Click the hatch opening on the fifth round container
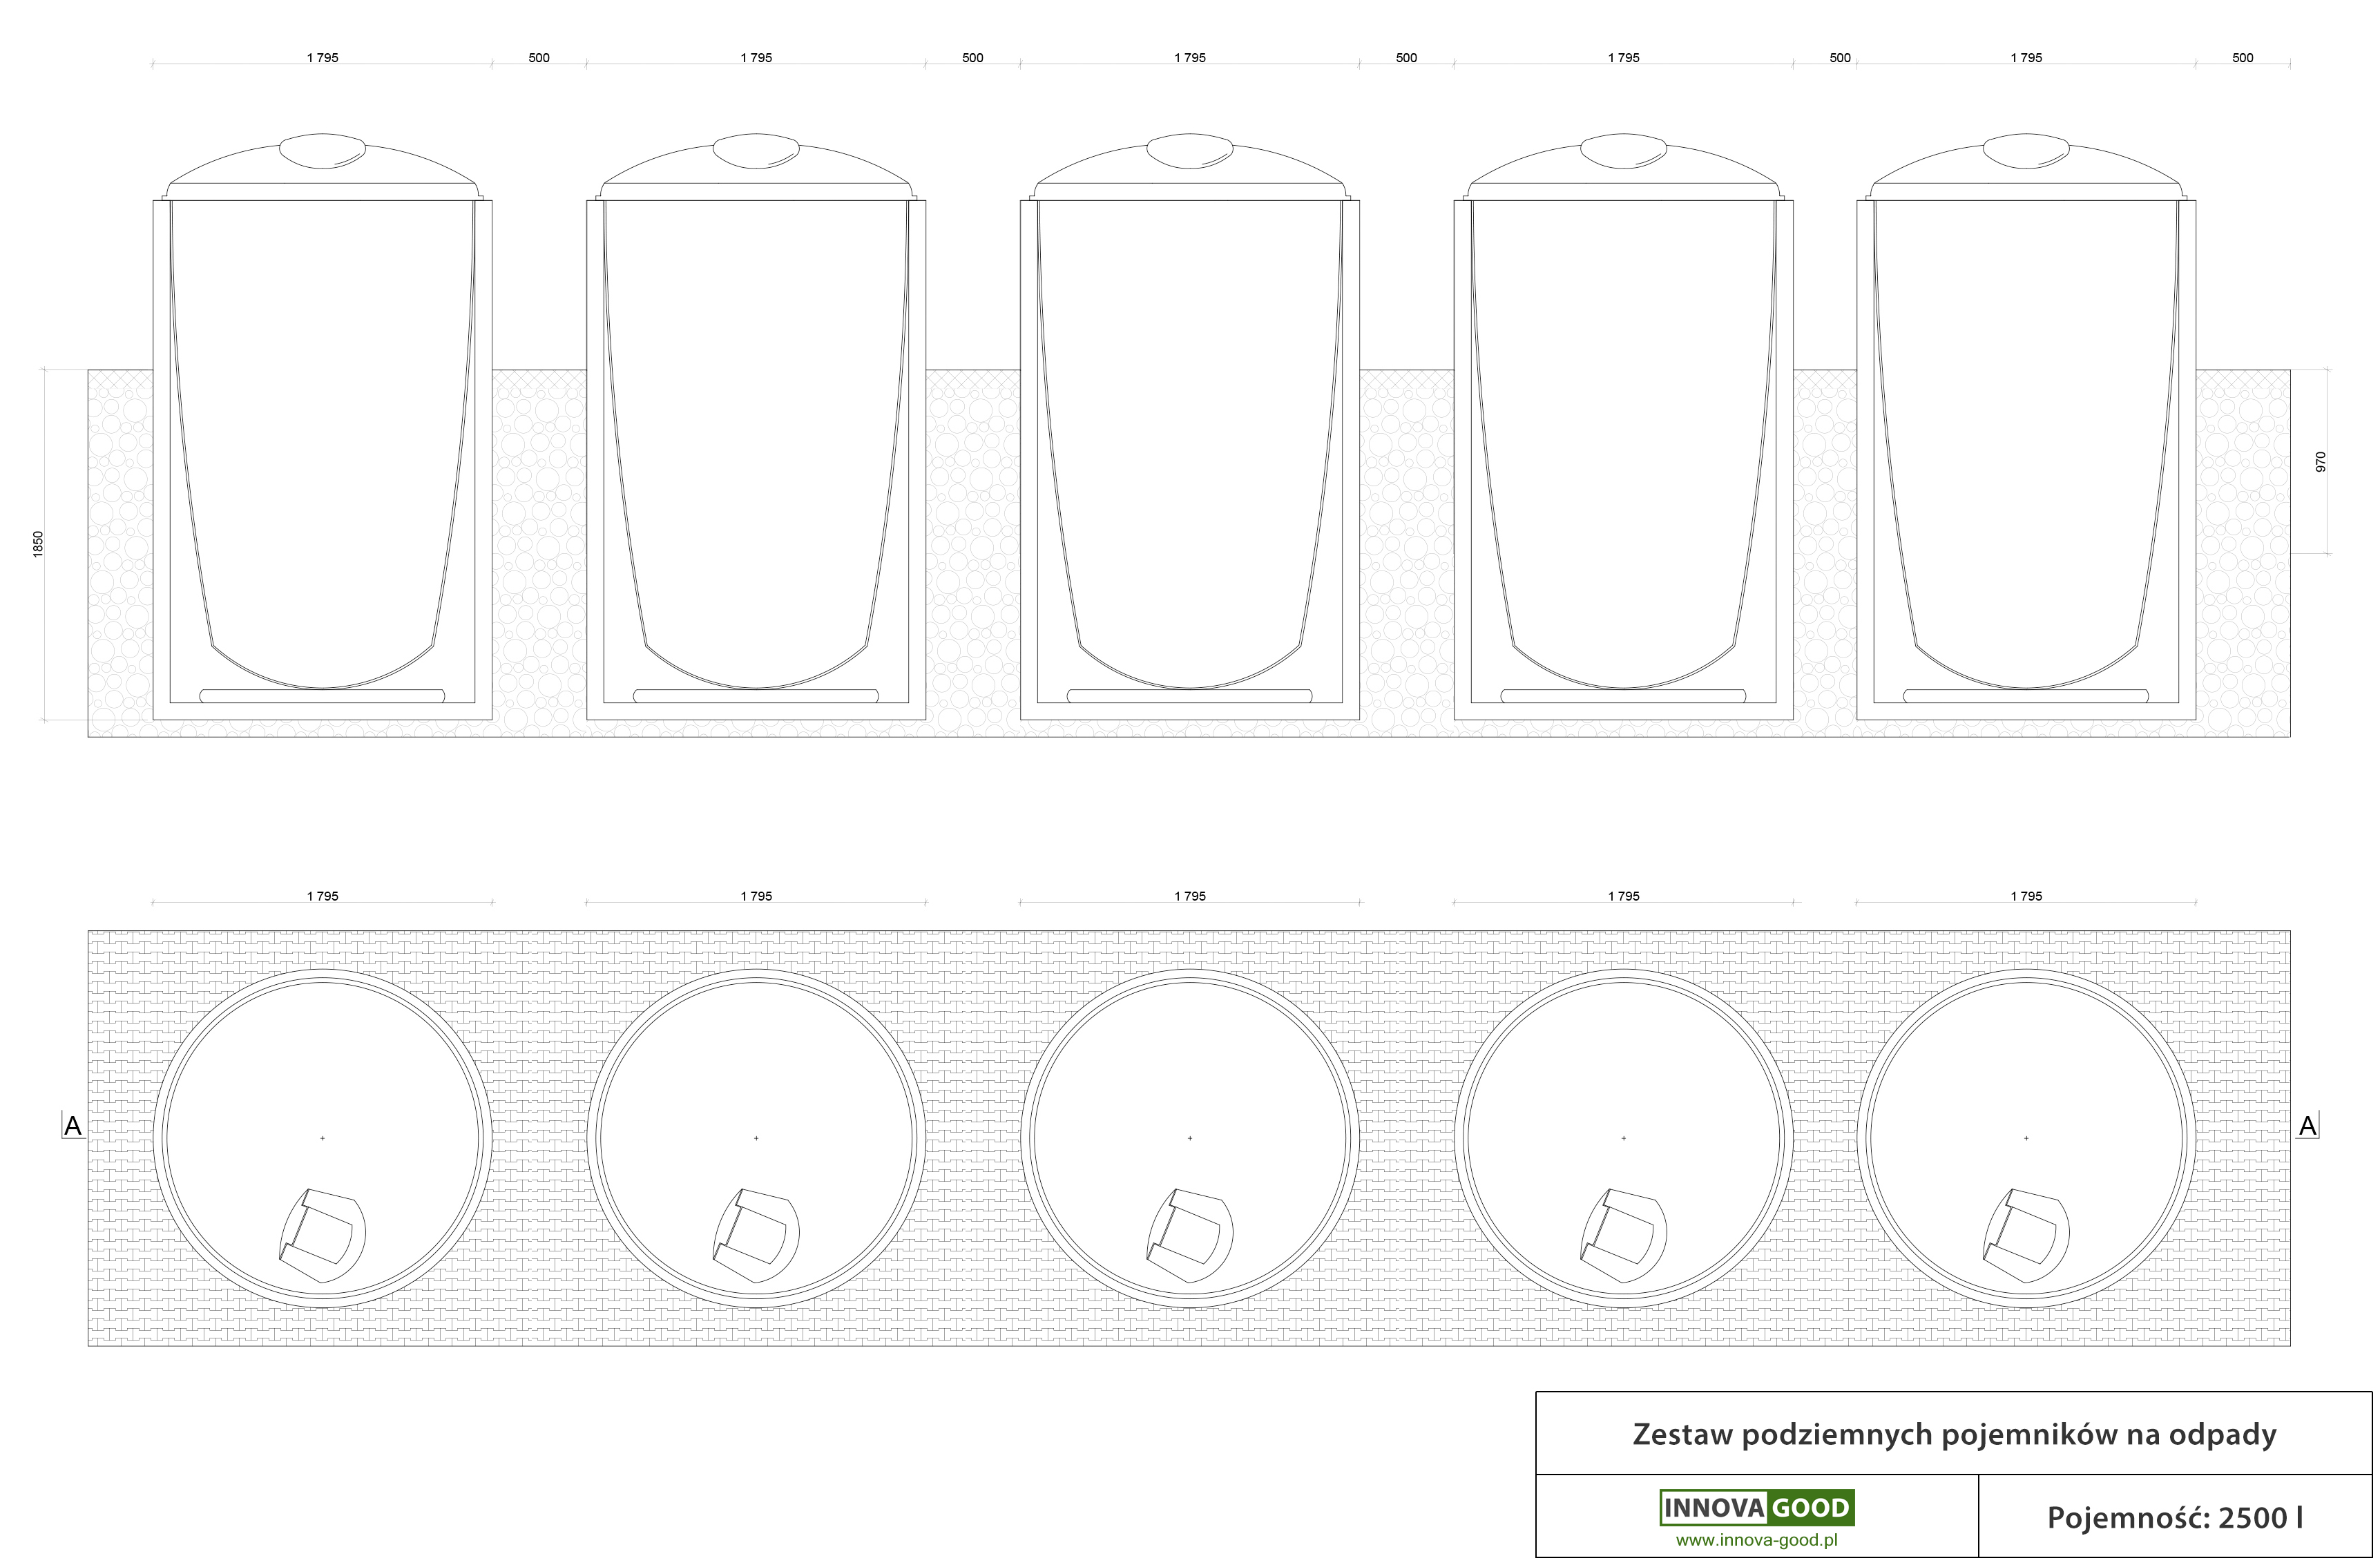The image size is (2380, 1565). [2026, 1236]
